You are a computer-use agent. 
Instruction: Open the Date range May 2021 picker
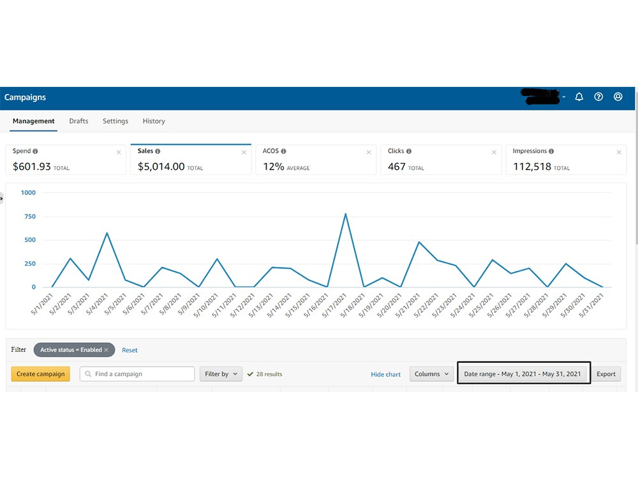tap(523, 374)
